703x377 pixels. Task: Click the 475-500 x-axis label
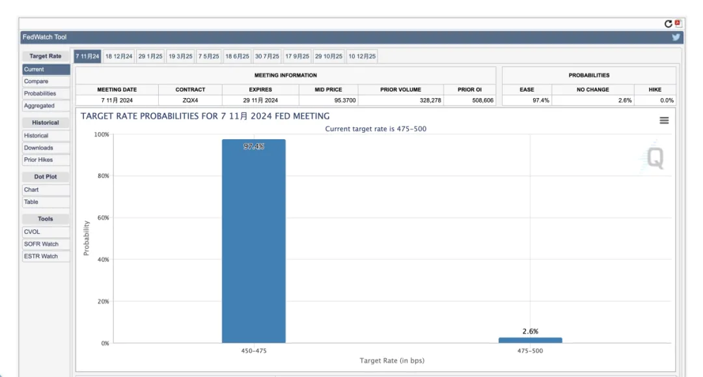[x=530, y=351]
